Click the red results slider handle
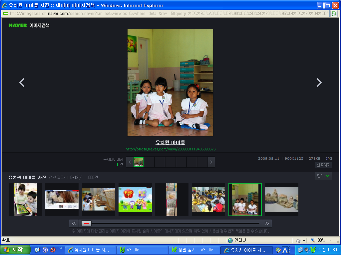 coord(86,223)
